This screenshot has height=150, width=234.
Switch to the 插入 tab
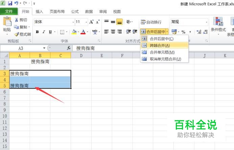pos(39,11)
